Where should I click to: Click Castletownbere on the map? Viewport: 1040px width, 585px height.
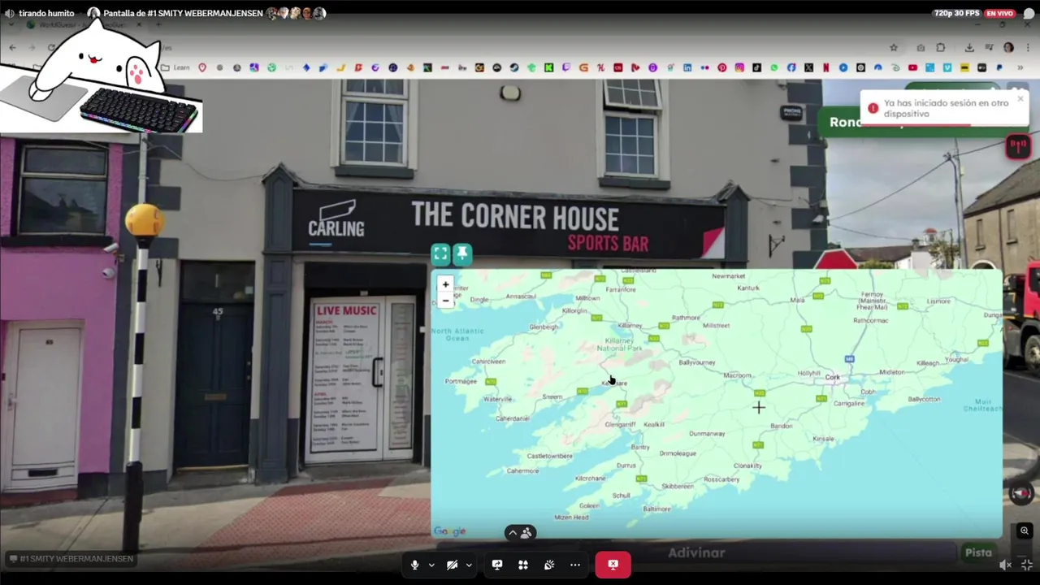pos(550,456)
